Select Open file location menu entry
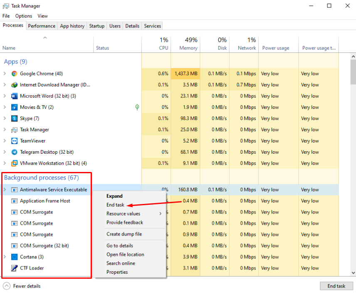 125,254
